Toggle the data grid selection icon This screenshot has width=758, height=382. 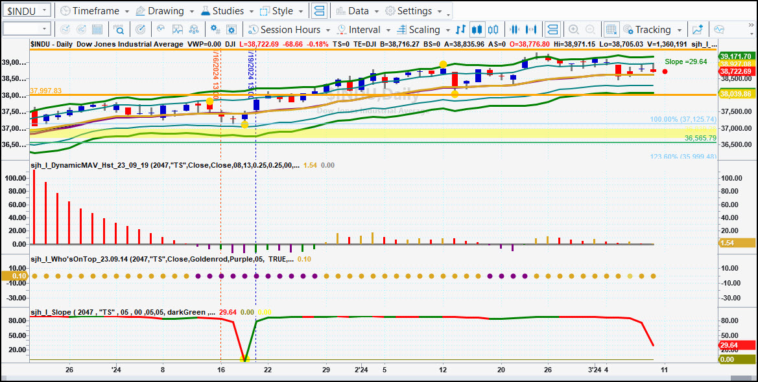click(611, 29)
